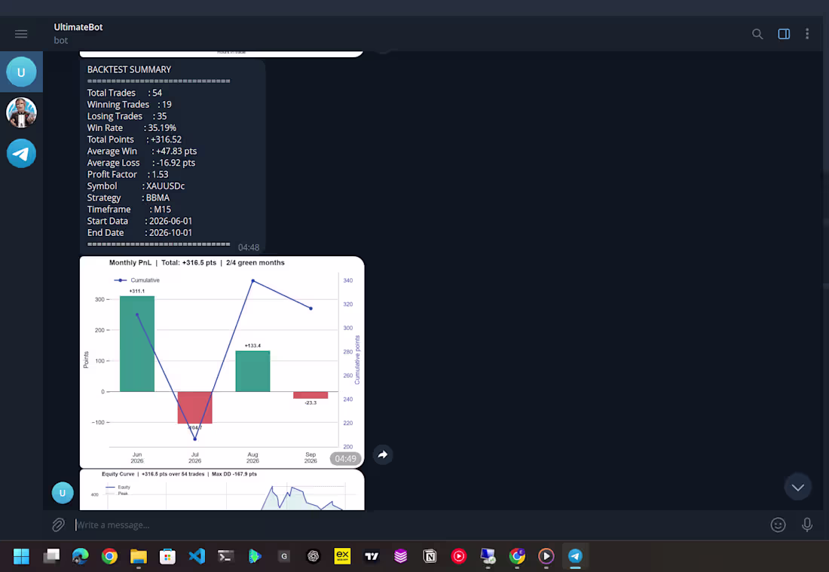
Task: Open the Telegram logo chat in the sidebar
Action: (x=21, y=153)
